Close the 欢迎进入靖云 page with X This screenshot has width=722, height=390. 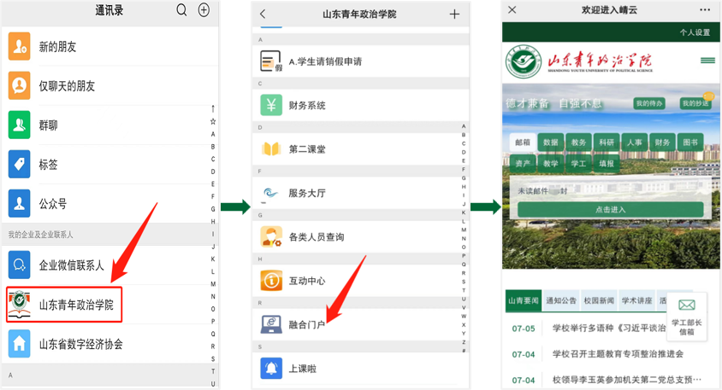click(x=512, y=9)
